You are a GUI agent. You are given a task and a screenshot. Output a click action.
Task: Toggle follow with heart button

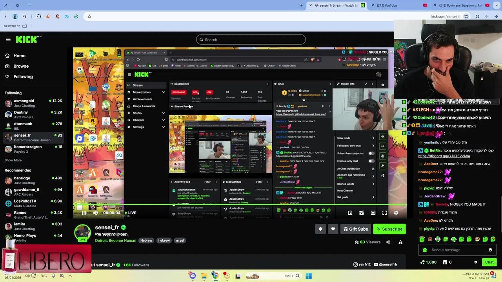pos(333,229)
